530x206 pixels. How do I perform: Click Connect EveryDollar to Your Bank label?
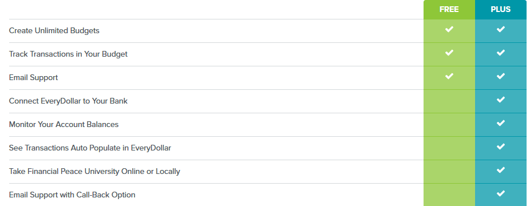(68, 101)
